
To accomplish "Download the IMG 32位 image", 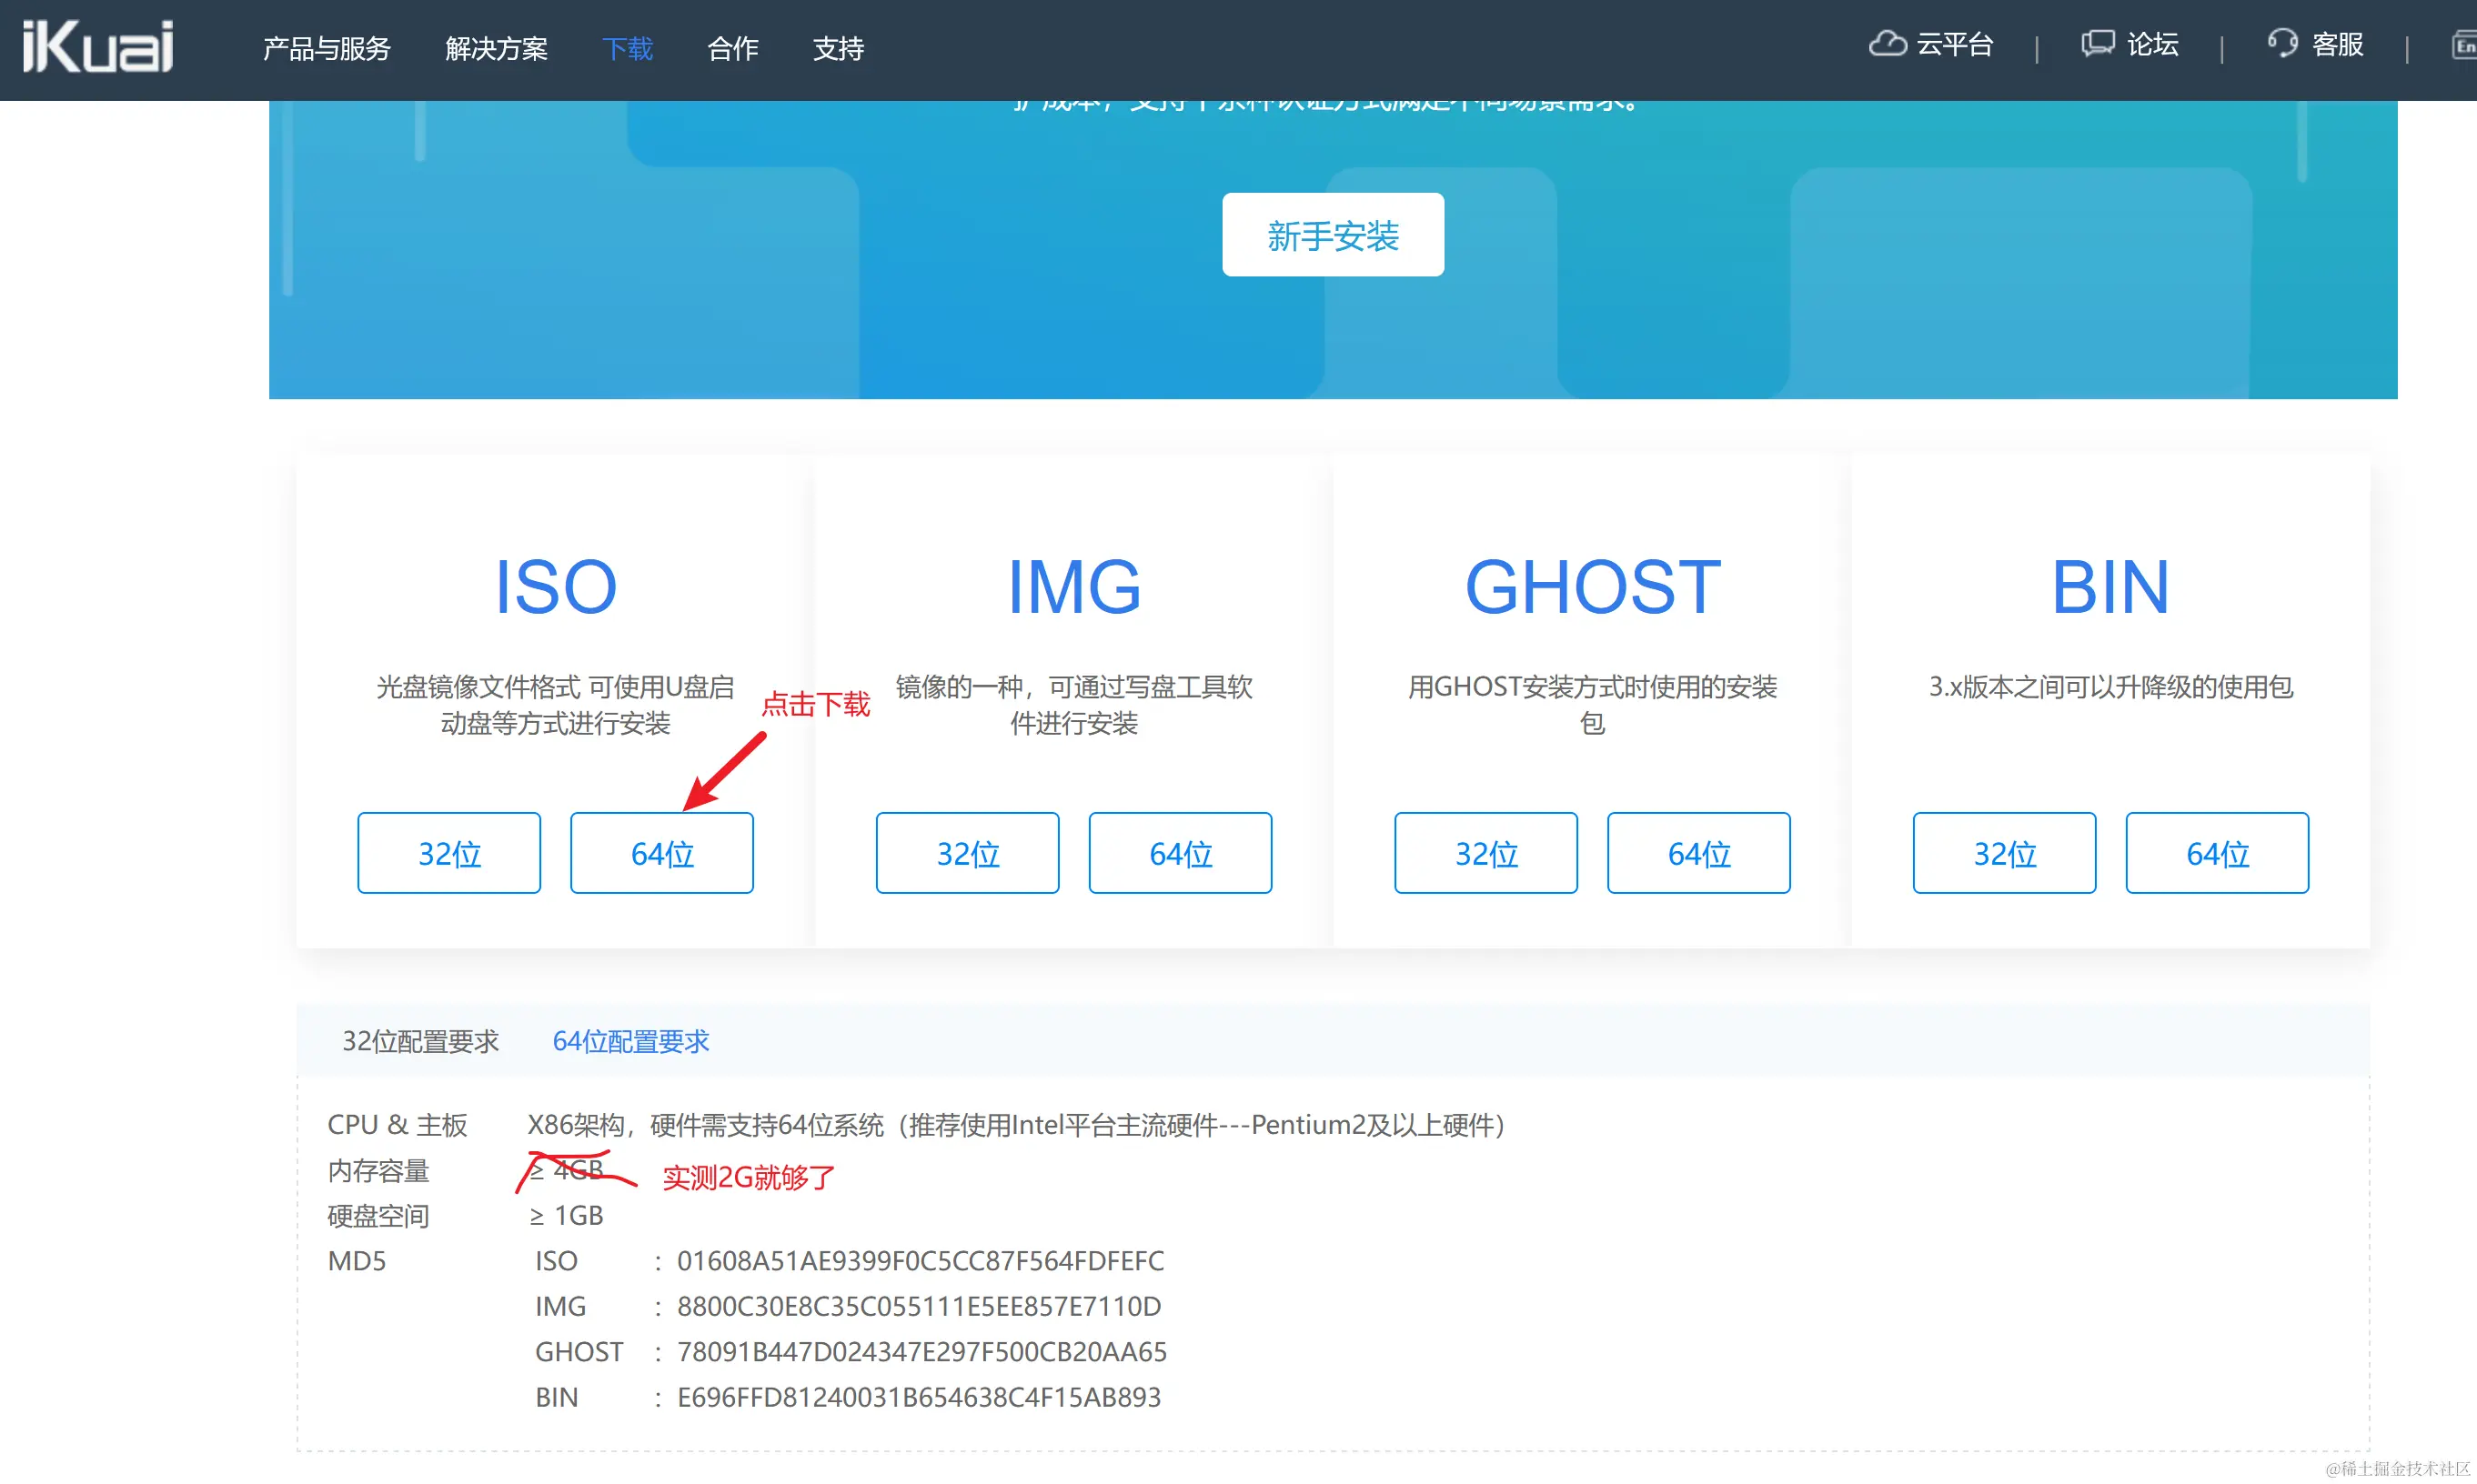I will click(967, 853).
